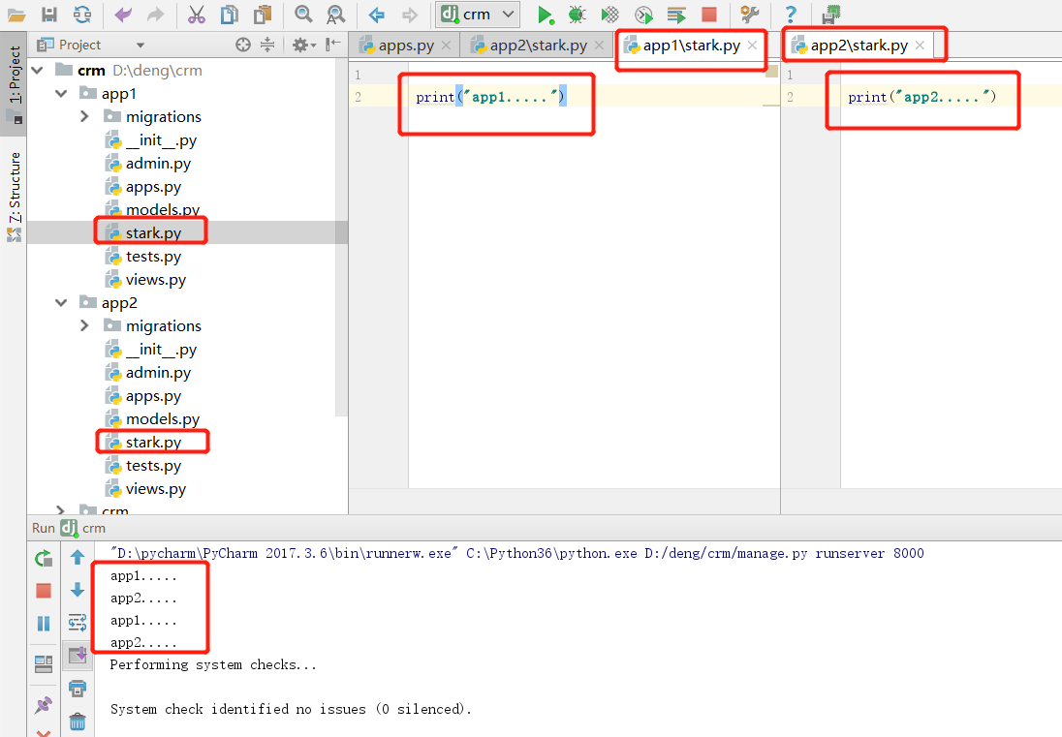Synchronize project with the refresh icon
The image size is (1062, 737).
tap(82, 15)
